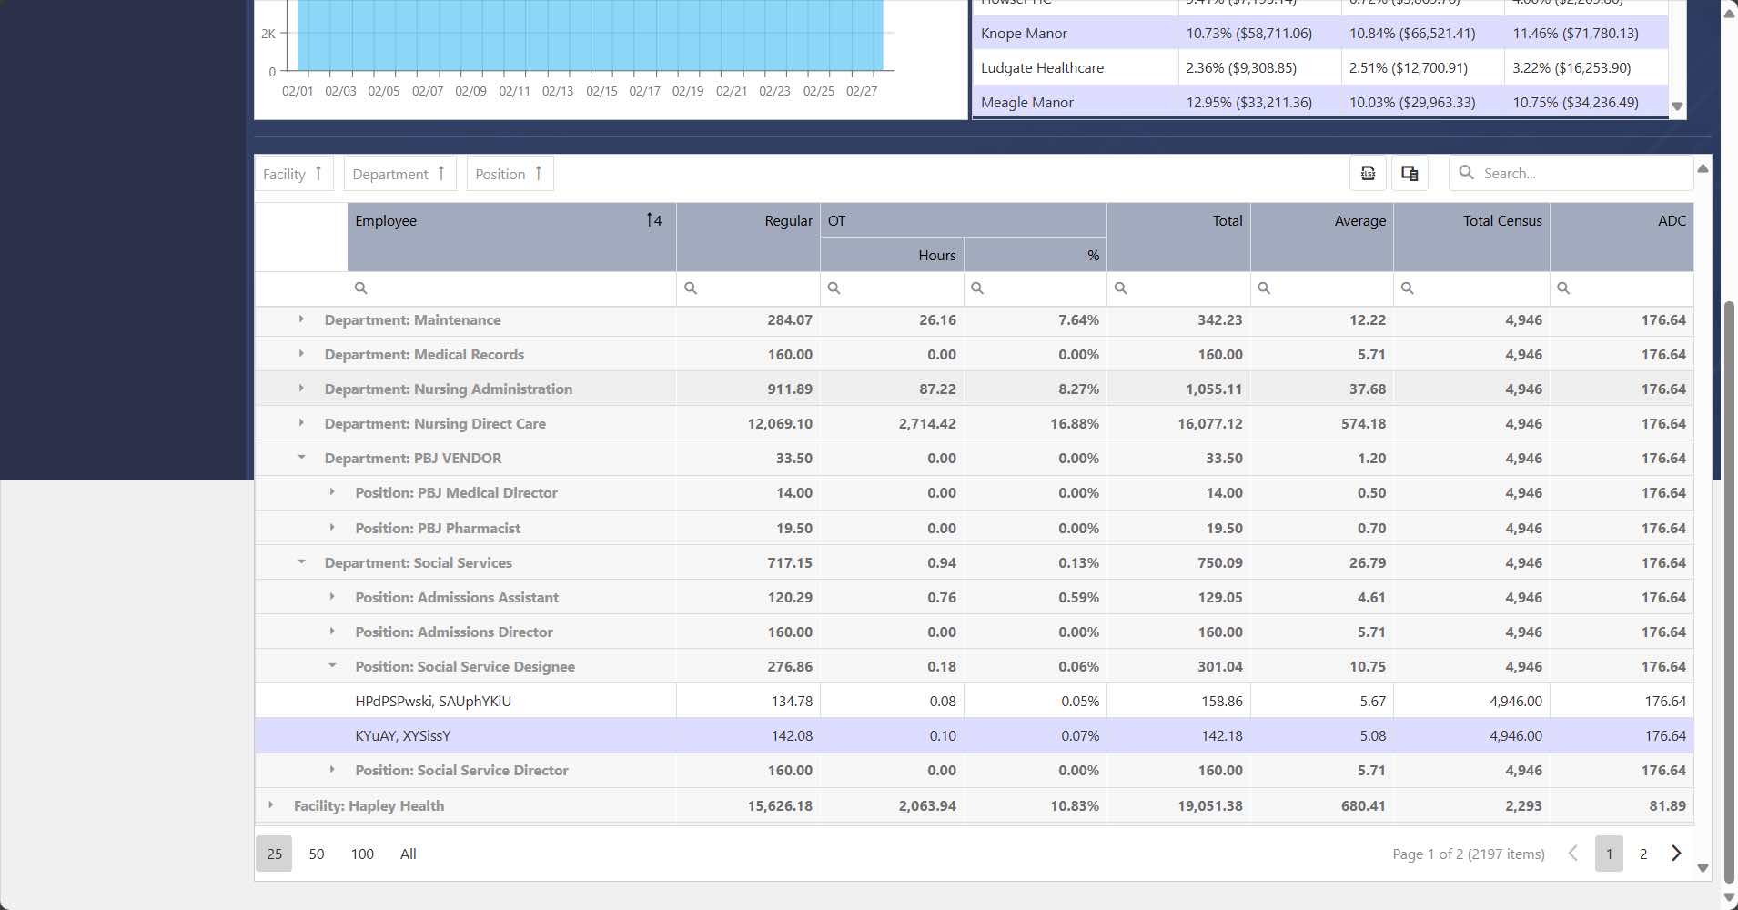Click the filter magnifier under Regular column
The image size is (1738, 910).
[691, 288]
